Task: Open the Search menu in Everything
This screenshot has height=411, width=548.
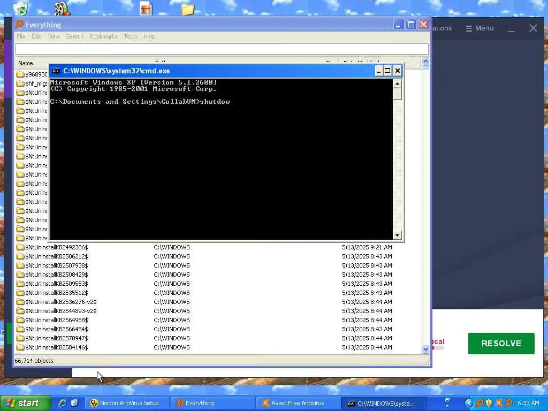Action: [x=74, y=36]
